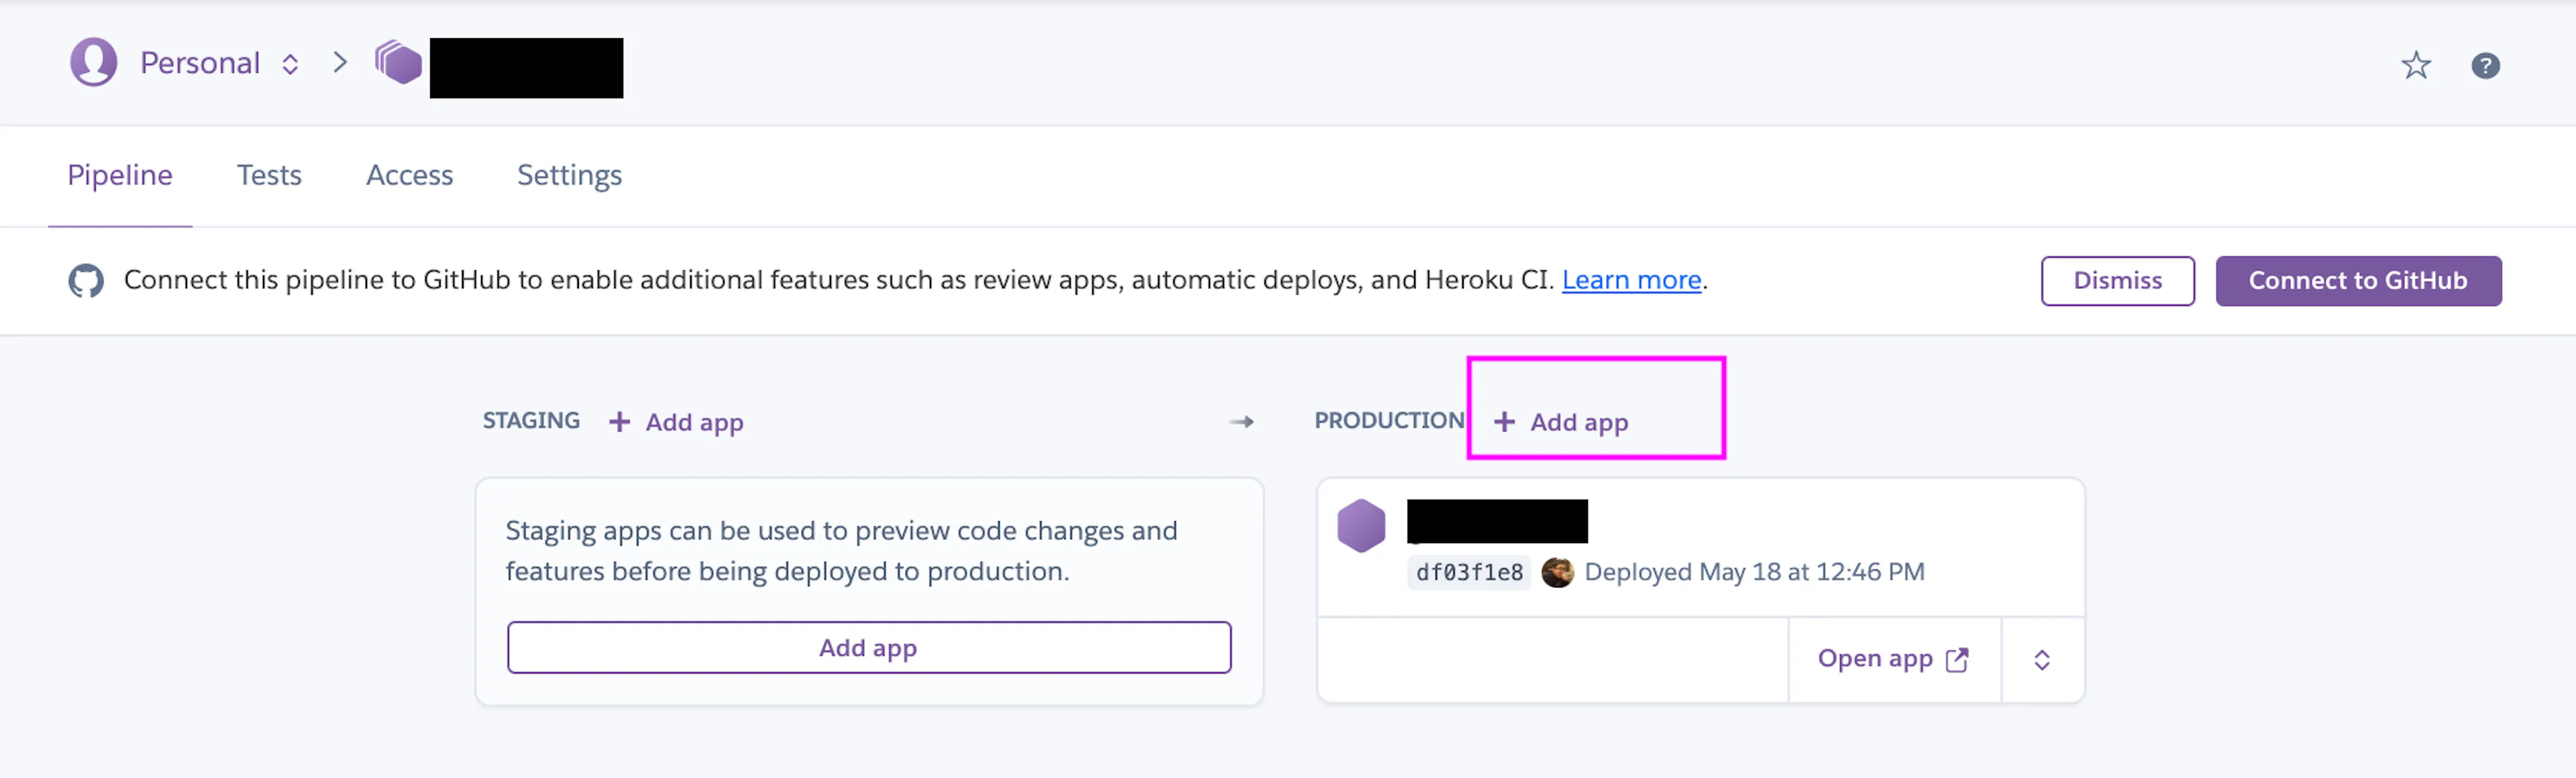Click the plus icon next to Staging
The height and width of the screenshot is (778, 2576).
[x=619, y=422]
